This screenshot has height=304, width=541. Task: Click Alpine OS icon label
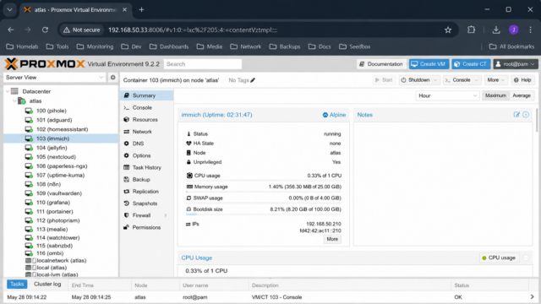334,115
